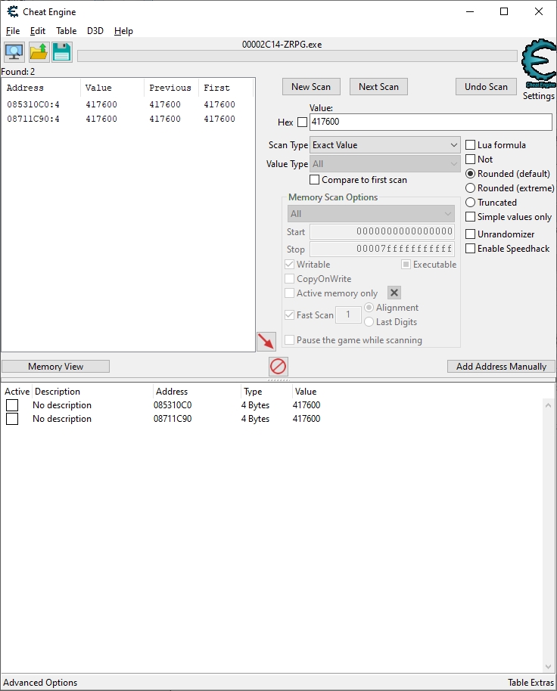This screenshot has width=557, height=691.
Task: Open the Edit menu
Action: tap(38, 31)
